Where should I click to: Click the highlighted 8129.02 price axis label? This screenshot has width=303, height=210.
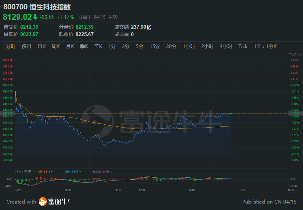(7, 113)
